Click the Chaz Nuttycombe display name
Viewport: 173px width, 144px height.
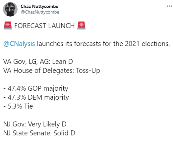point(39,6)
